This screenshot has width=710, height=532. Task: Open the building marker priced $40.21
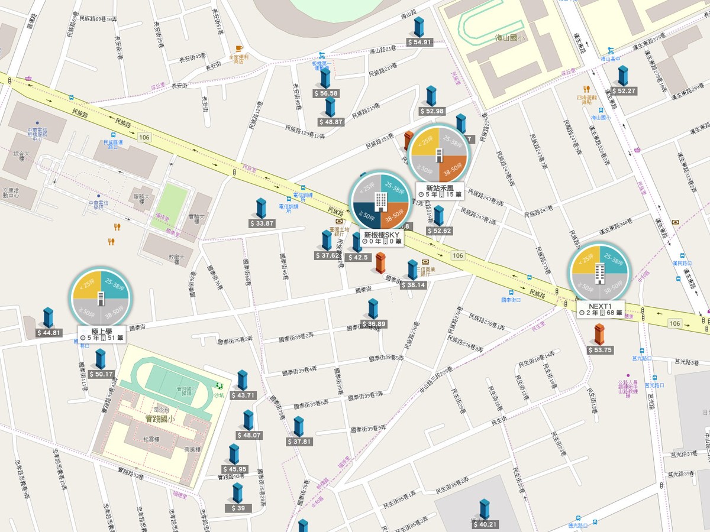[485, 509]
